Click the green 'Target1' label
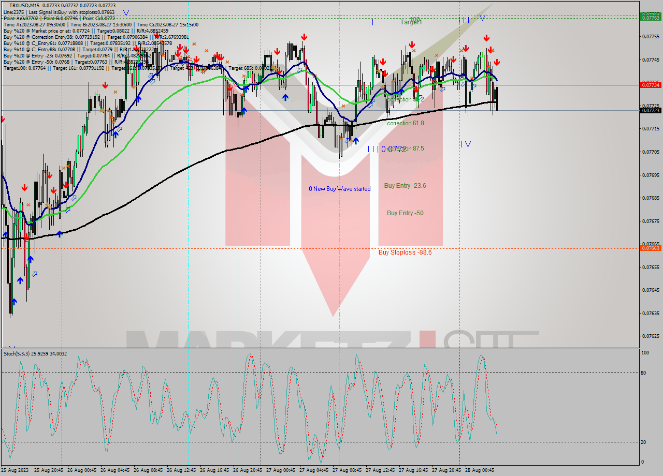The width and height of the screenshot is (663, 476). pos(412,22)
